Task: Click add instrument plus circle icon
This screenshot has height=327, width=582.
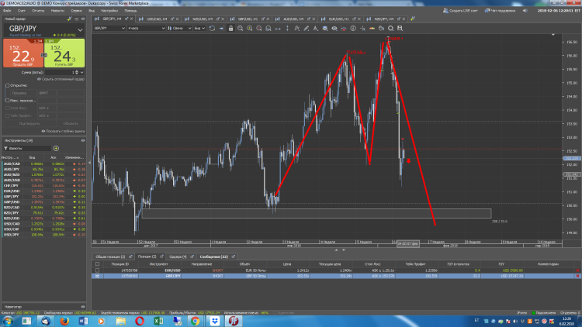Action: pyautogui.click(x=56, y=148)
